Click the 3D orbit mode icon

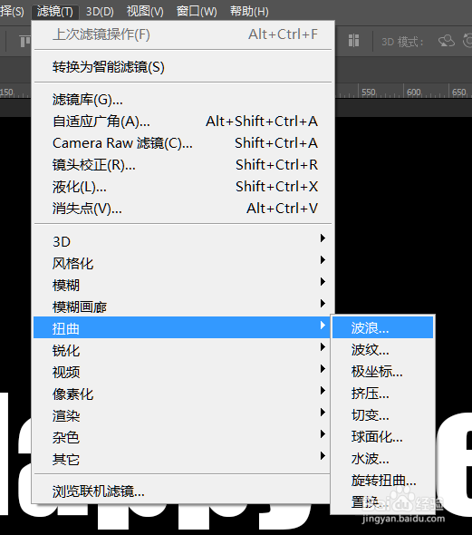pyautogui.click(x=447, y=41)
